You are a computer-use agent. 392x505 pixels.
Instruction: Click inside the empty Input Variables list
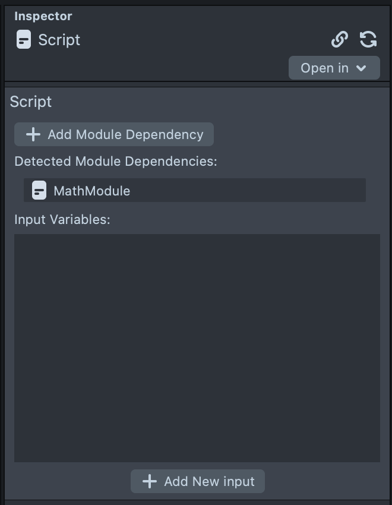(197, 348)
